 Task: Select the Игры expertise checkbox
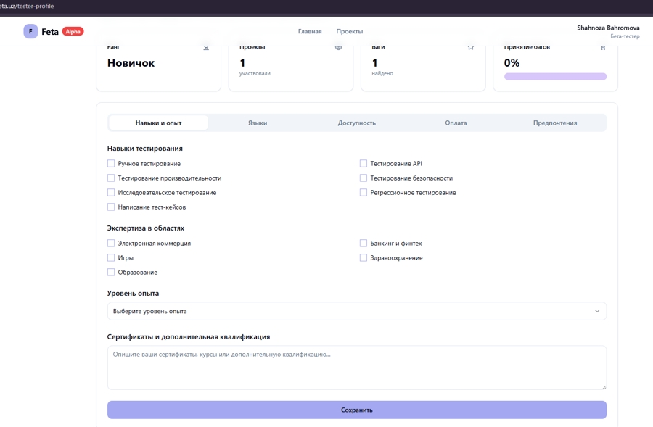click(x=111, y=257)
